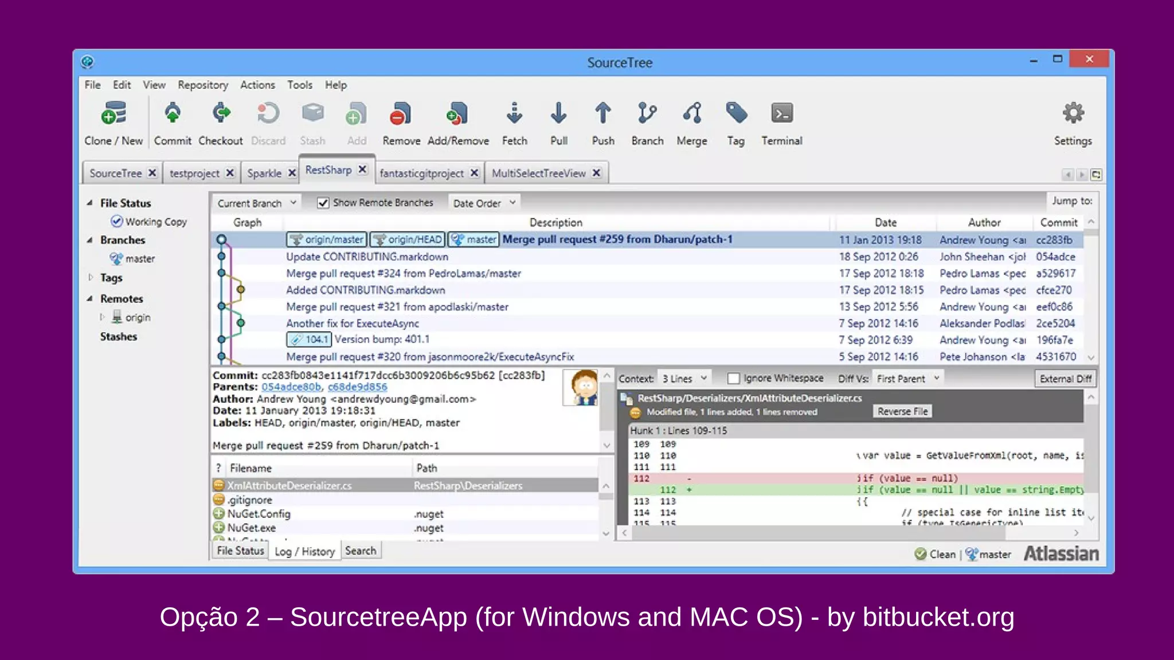Open parent commit link 054adce80b
The height and width of the screenshot is (660, 1174).
tap(291, 387)
